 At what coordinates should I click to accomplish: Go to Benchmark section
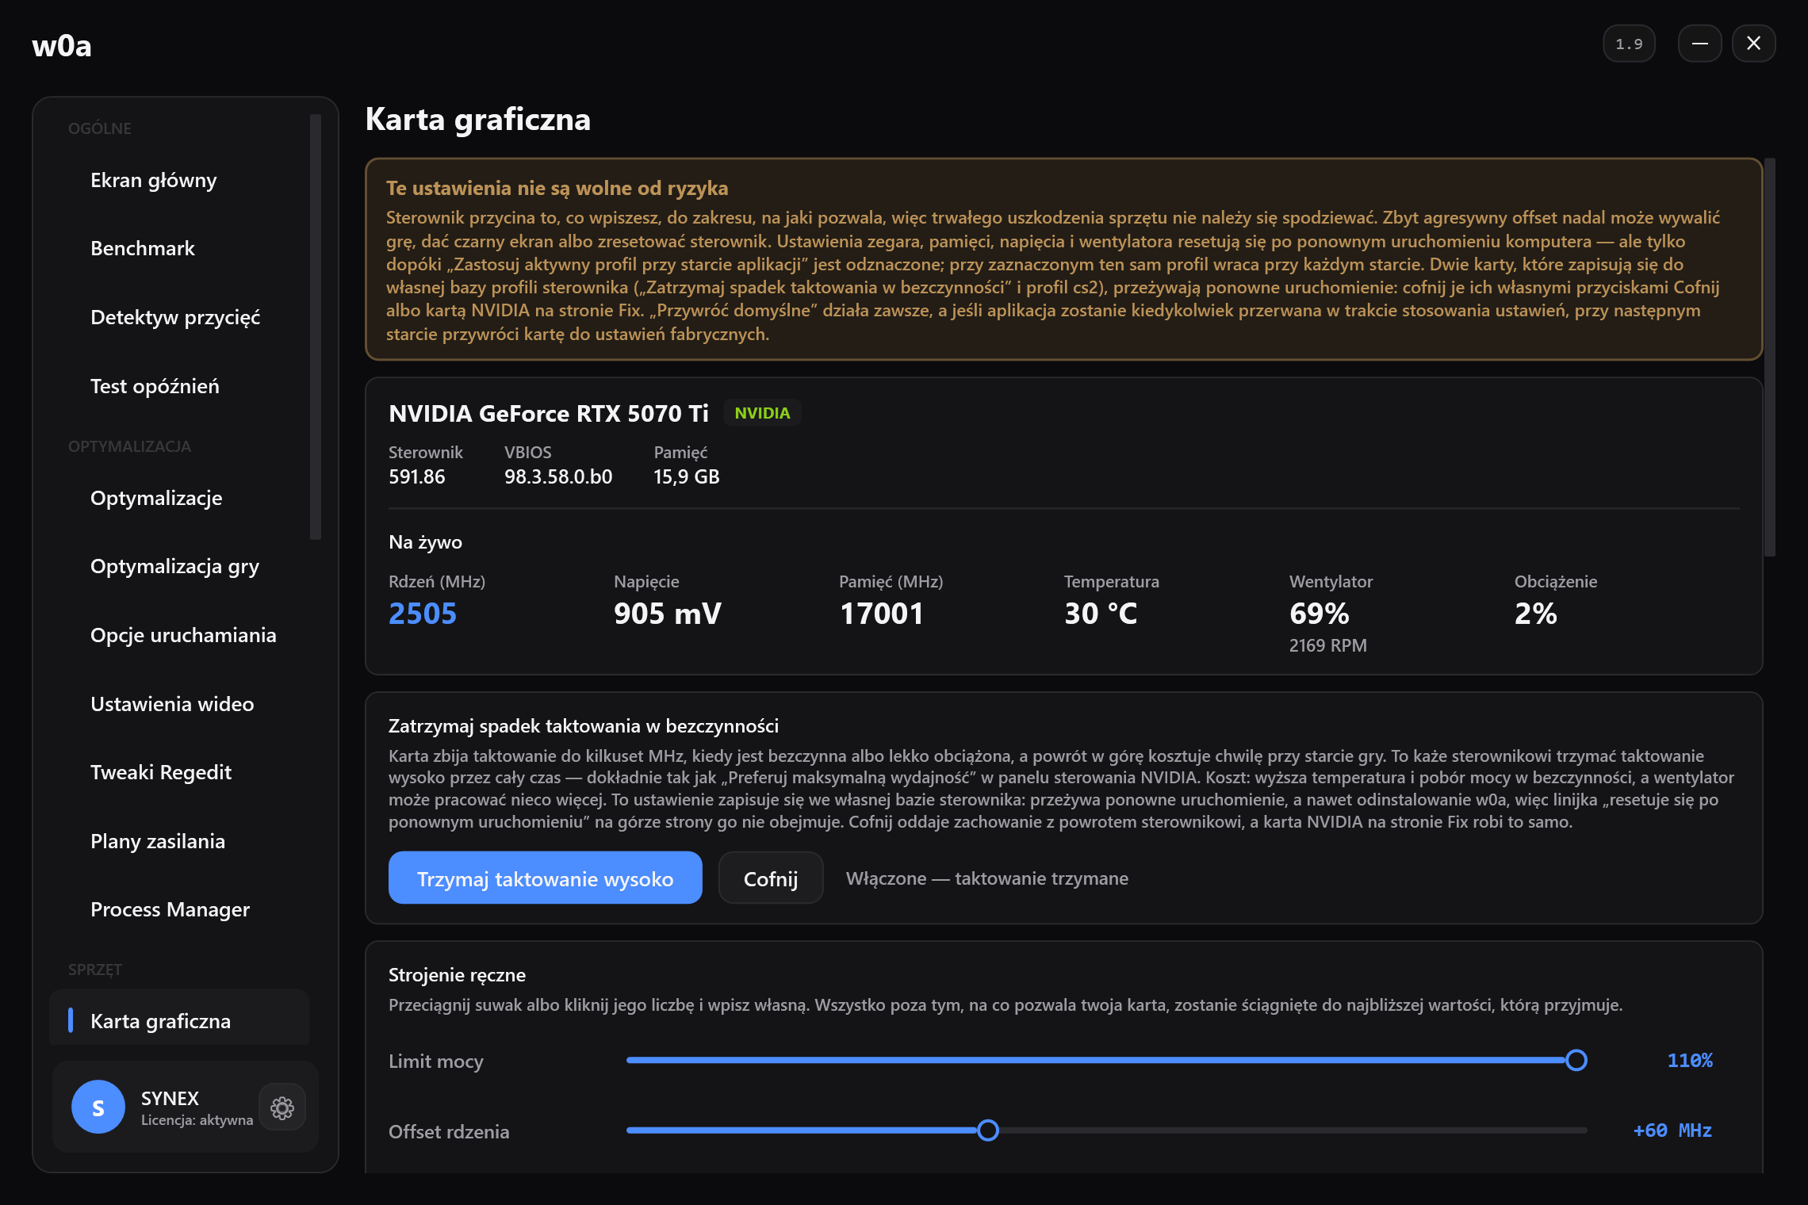[179, 248]
